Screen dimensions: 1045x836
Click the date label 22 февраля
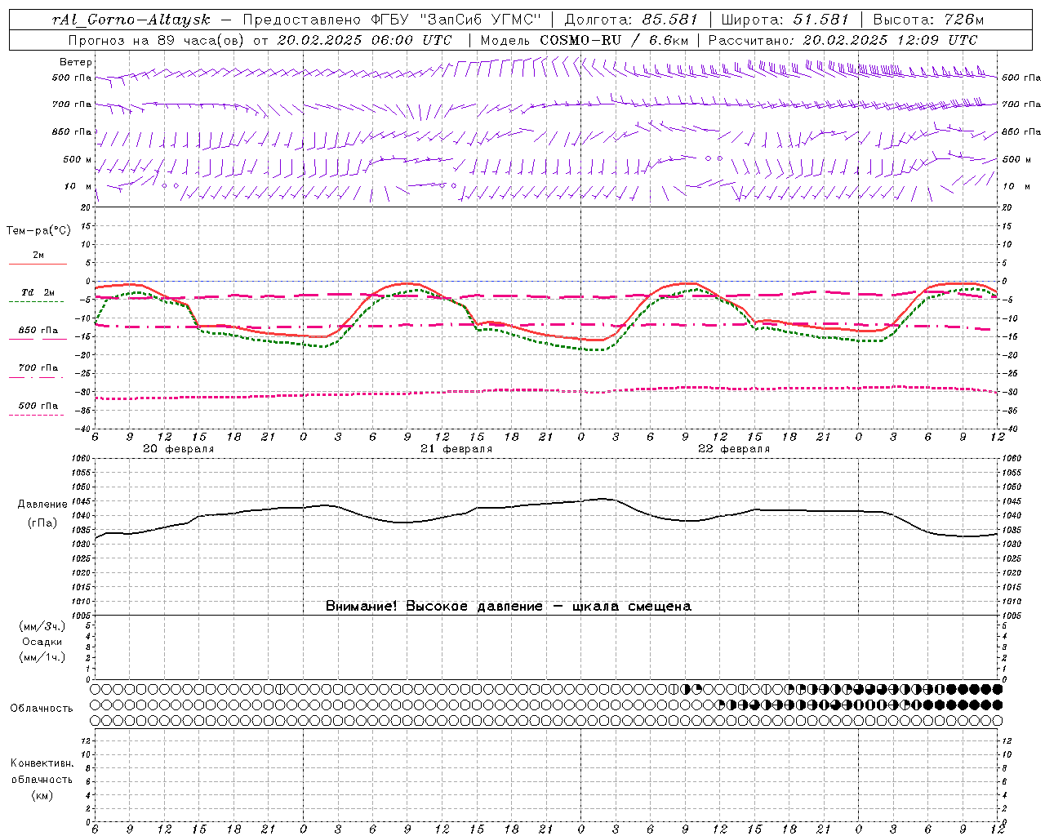(734, 449)
